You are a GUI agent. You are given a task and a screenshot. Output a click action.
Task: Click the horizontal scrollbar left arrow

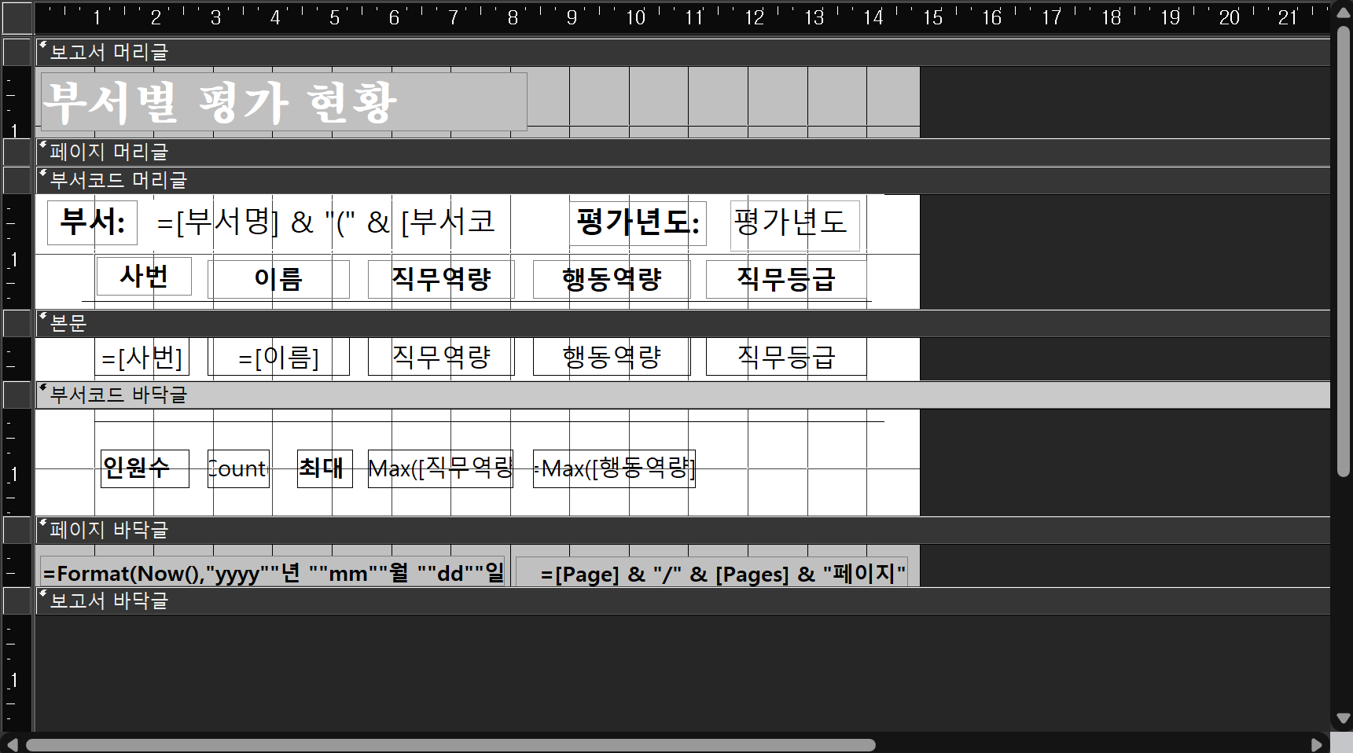[12, 744]
